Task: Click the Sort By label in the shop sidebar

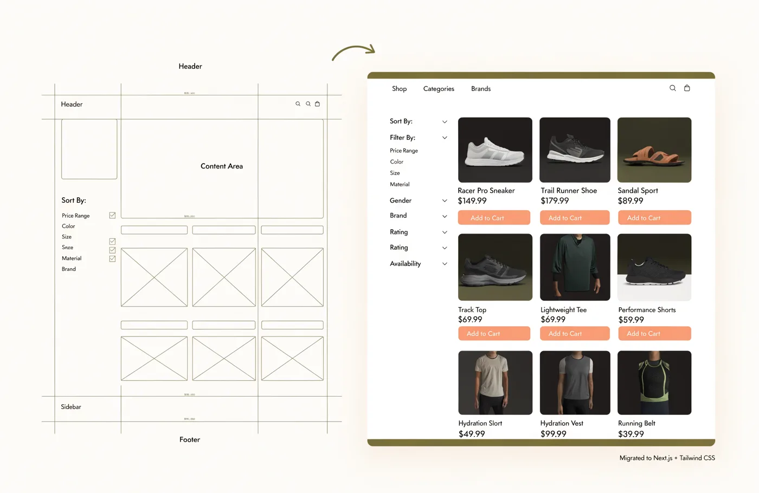Action: point(401,121)
